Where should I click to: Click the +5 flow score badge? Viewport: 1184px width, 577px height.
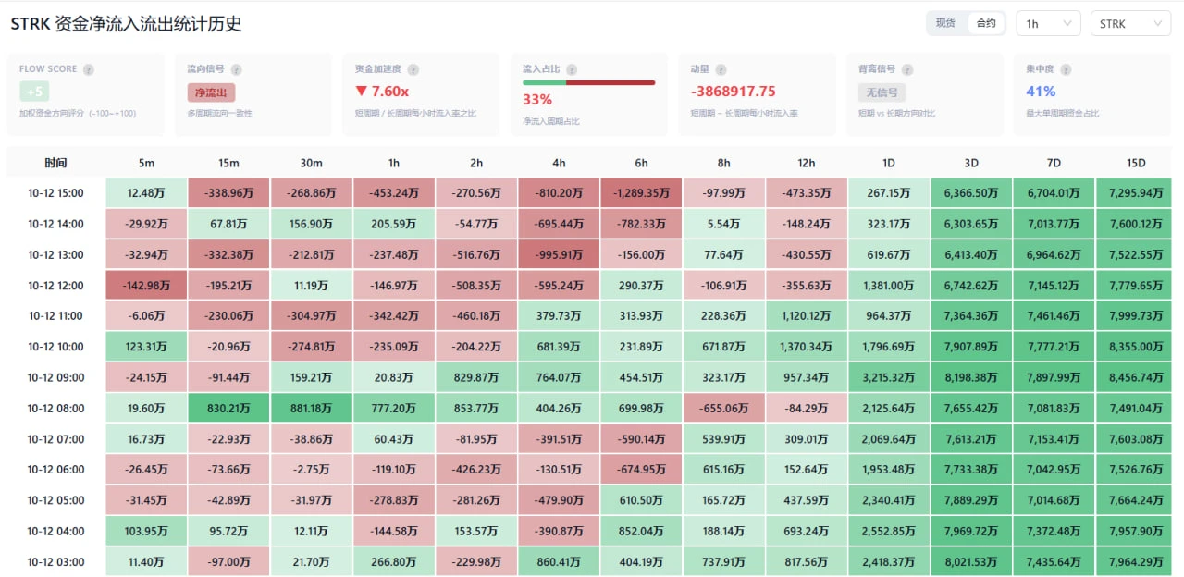pyautogui.click(x=35, y=92)
